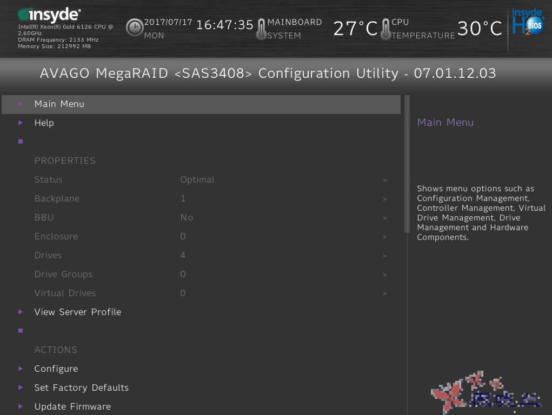Click the arrow beside Update Firmware
Viewport: 552px width, 415px height.
coord(21,406)
